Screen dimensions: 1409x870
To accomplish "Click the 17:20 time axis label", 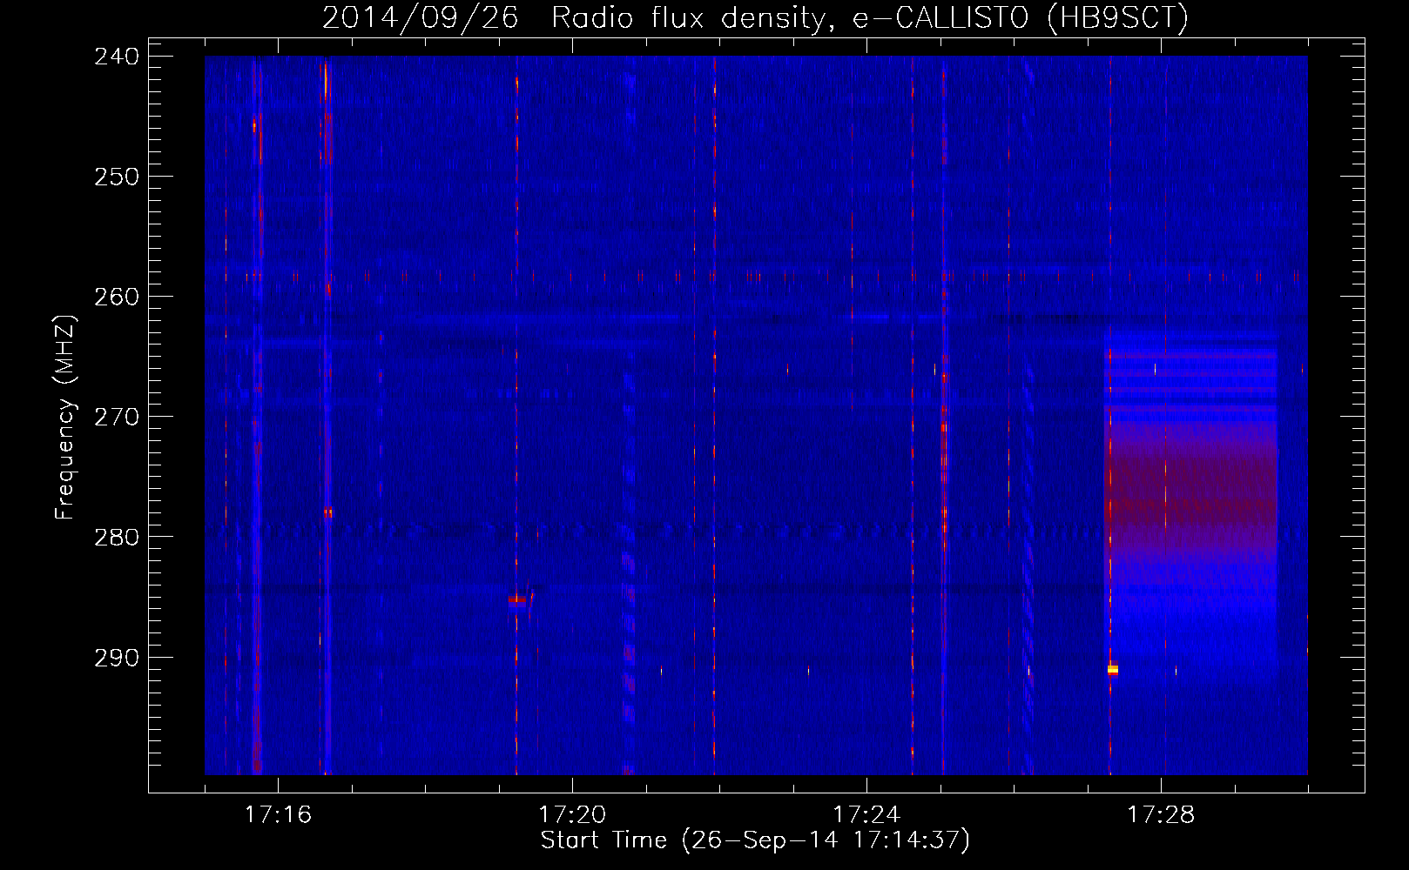I will 572,814.
